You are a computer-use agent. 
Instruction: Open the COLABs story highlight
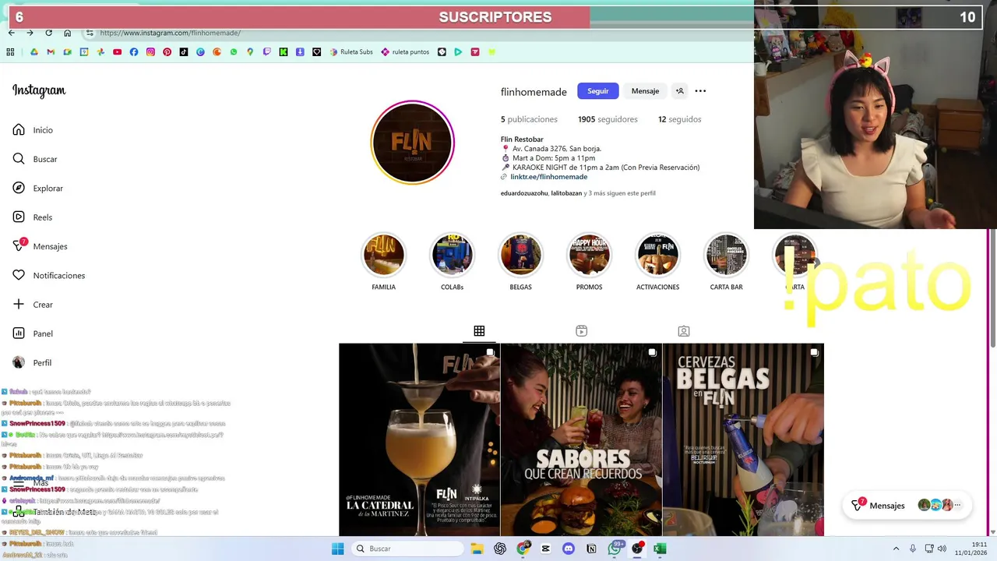pyautogui.click(x=452, y=263)
